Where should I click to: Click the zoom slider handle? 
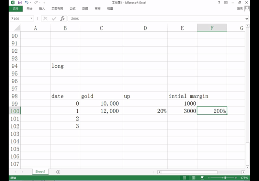[x=225, y=178]
